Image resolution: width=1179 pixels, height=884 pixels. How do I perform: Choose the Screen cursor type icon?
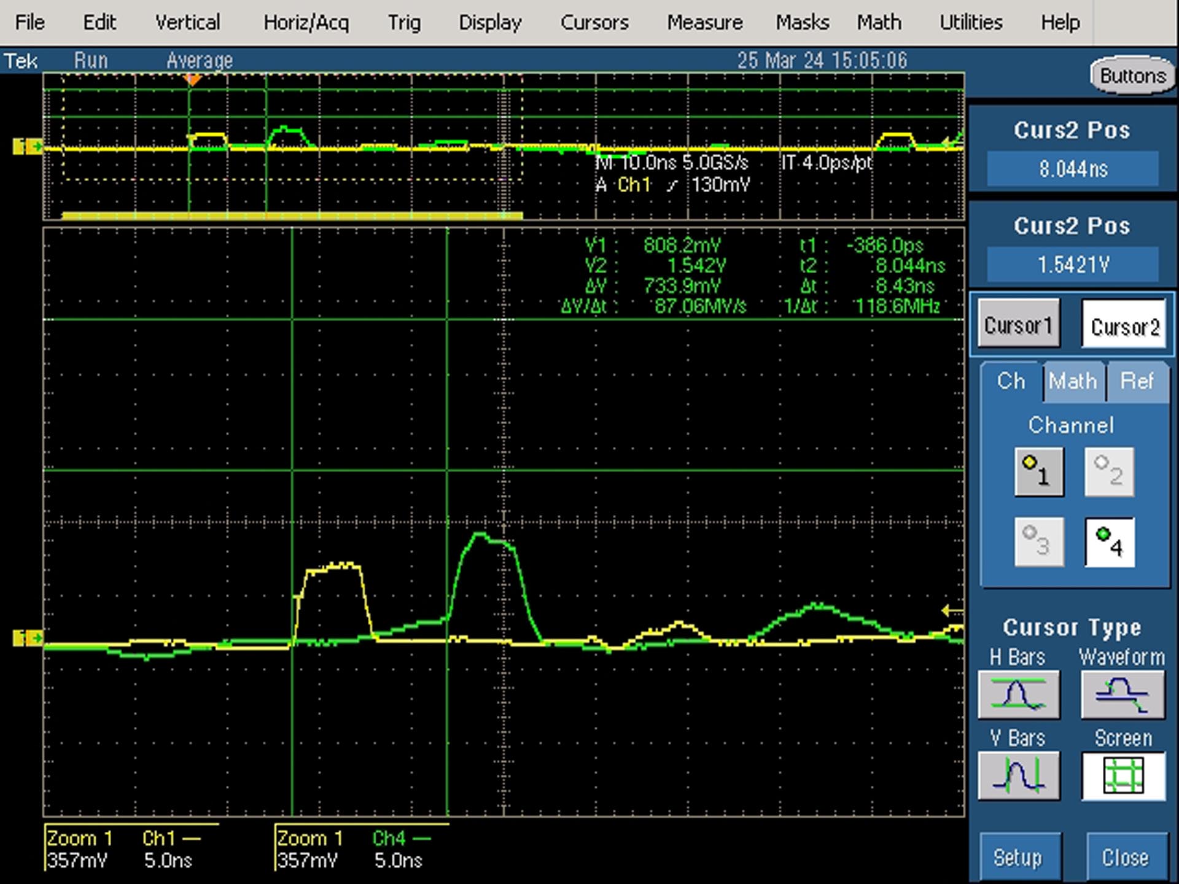coord(1123,776)
